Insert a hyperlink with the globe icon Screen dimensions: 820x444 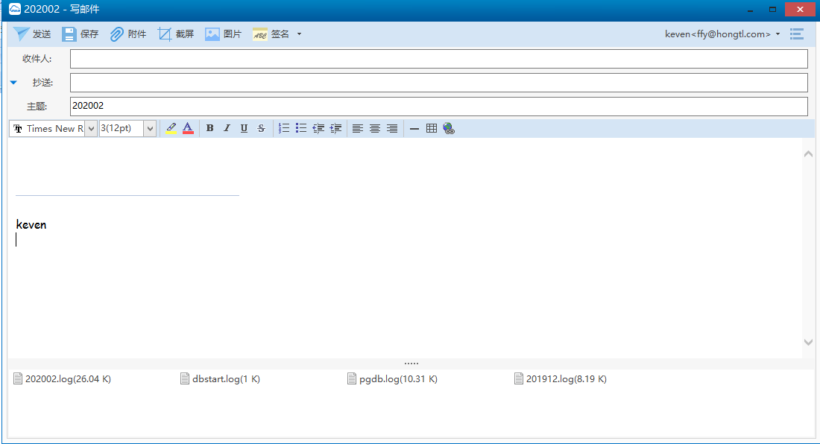(x=449, y=128)
